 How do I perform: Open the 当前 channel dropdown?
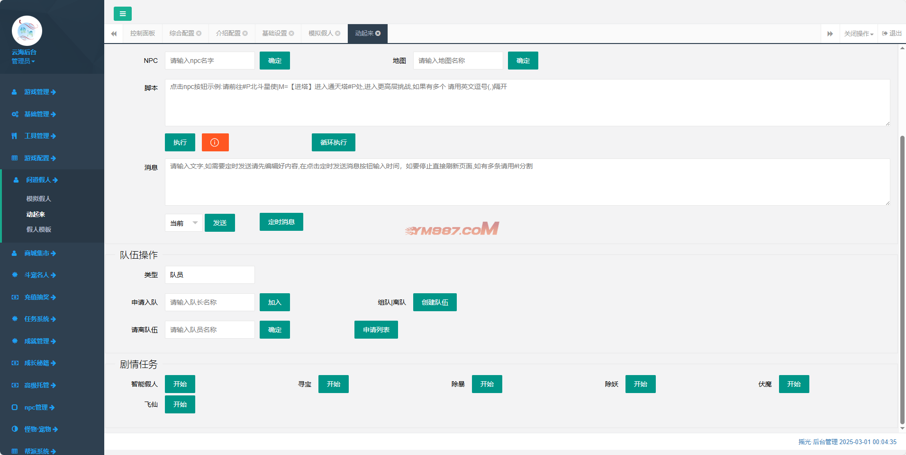183,223
